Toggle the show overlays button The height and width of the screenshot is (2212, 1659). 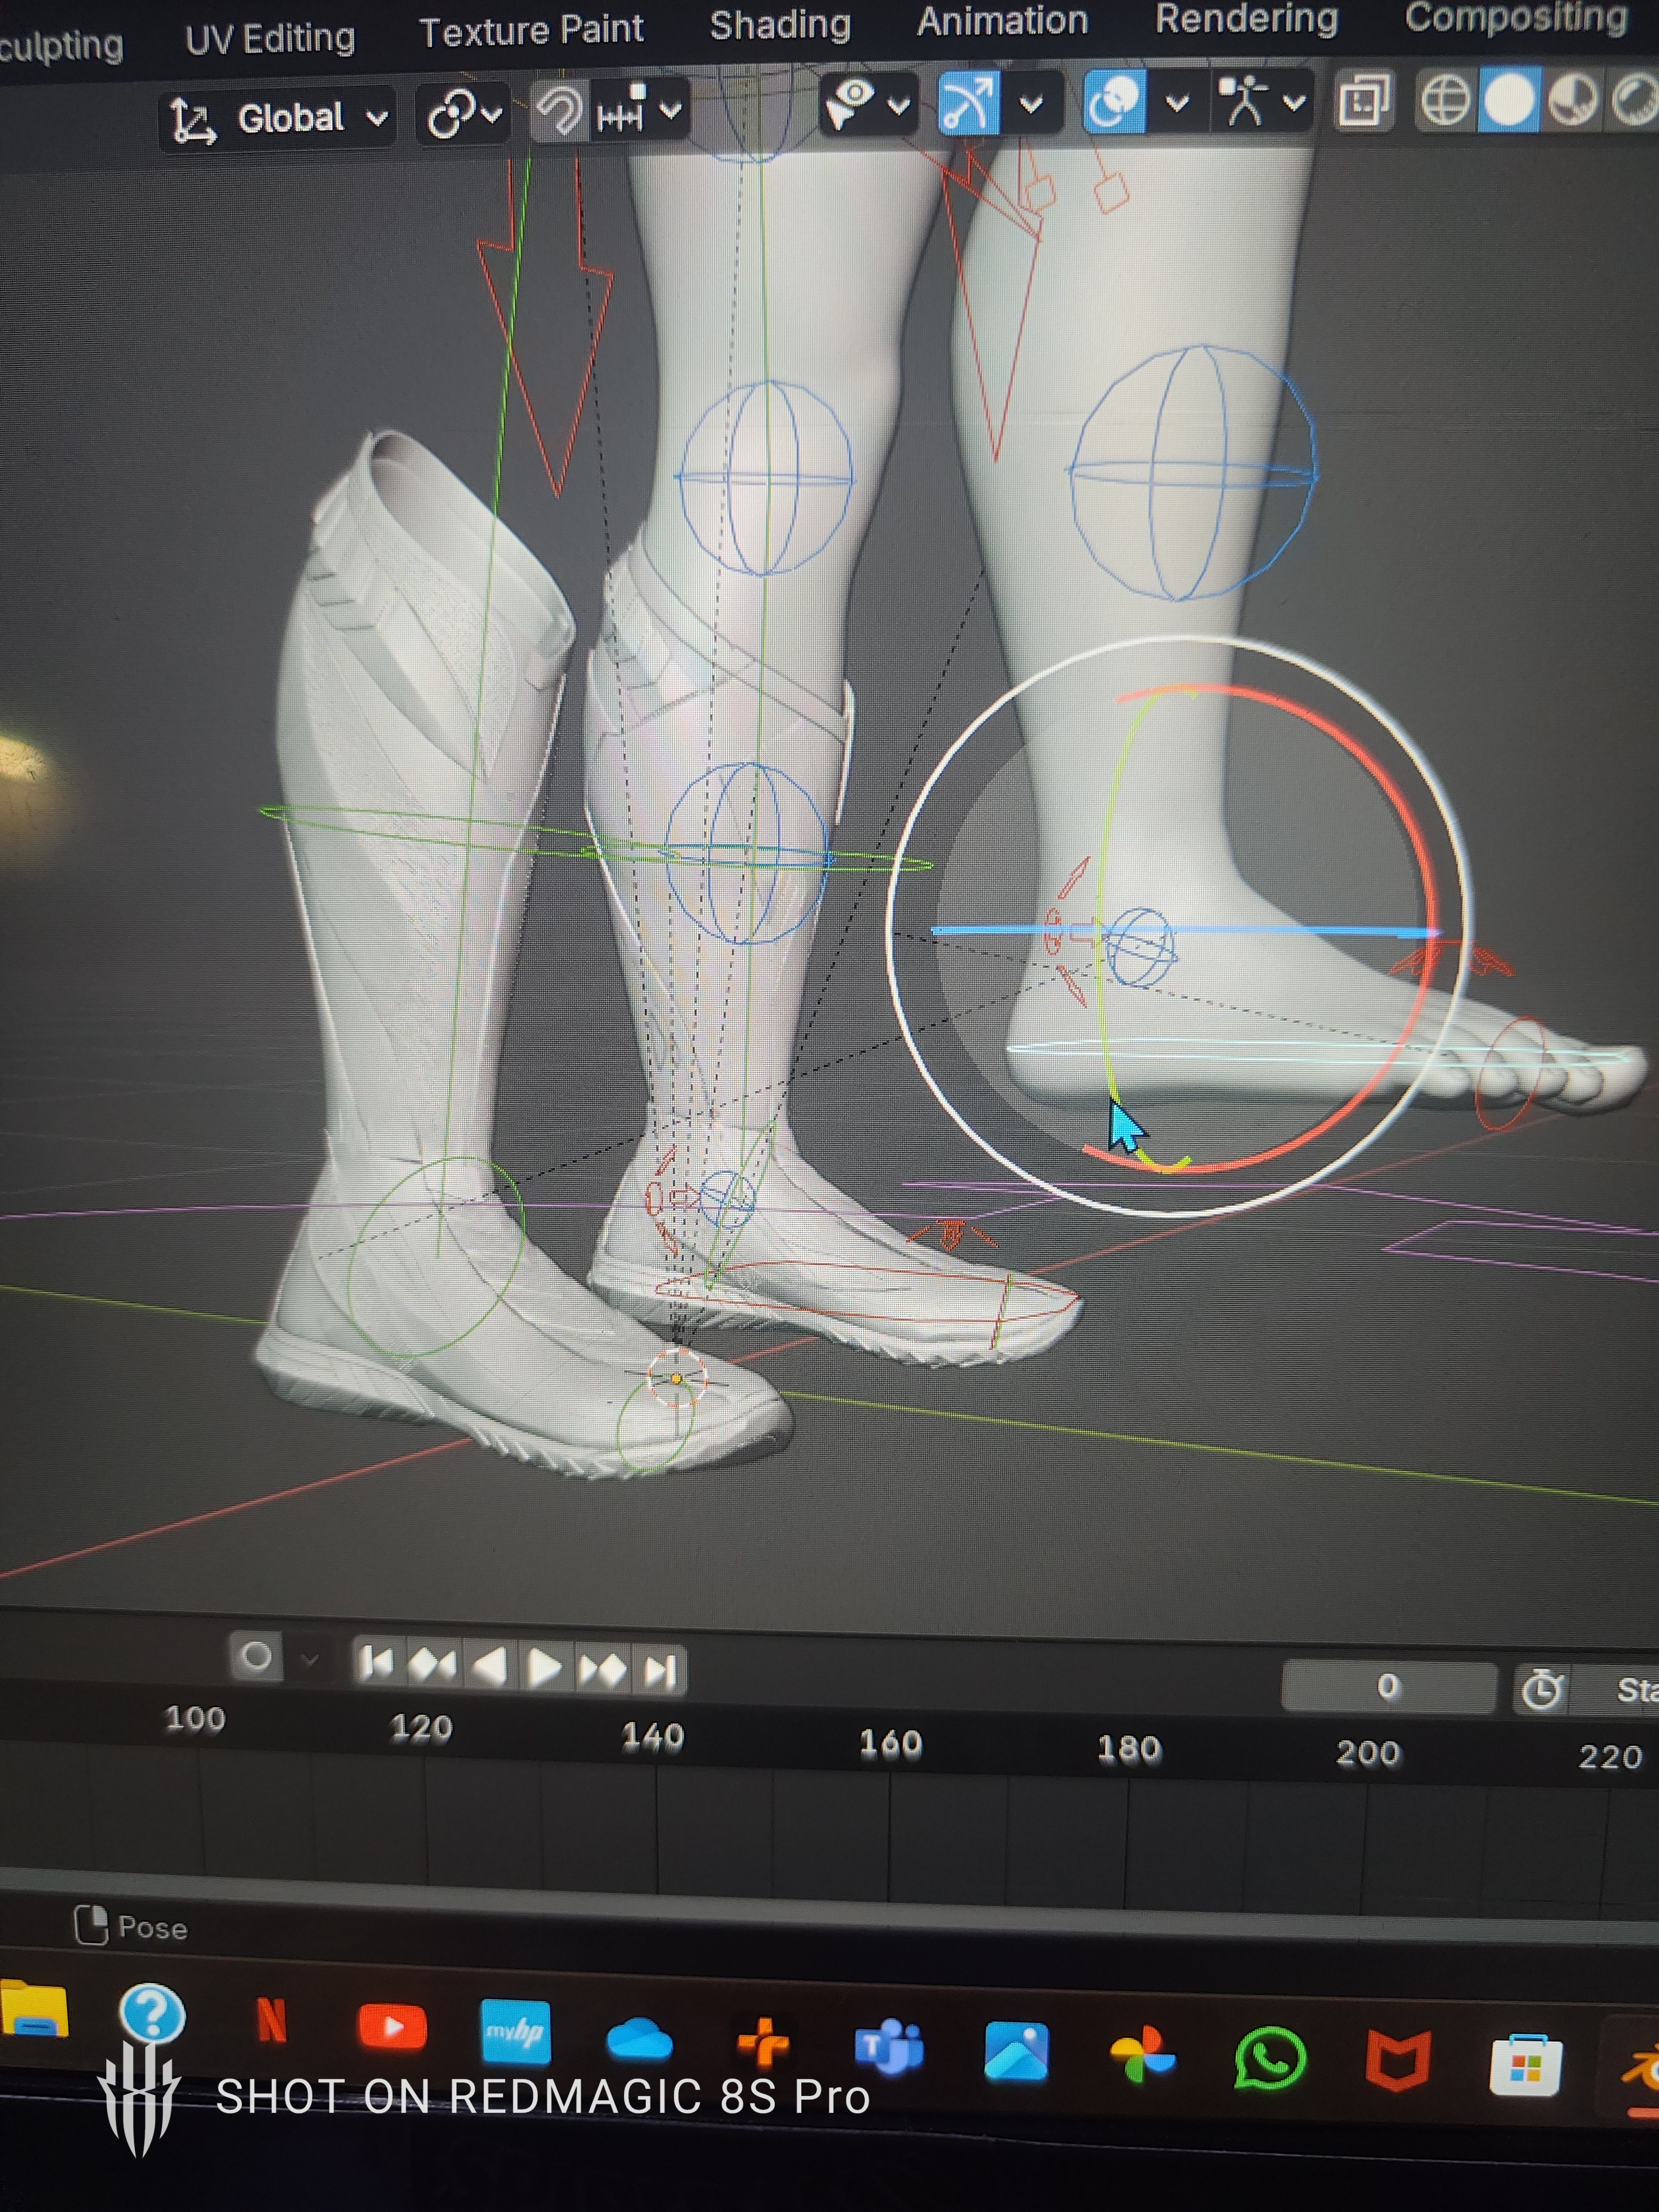coord(1113,102)
